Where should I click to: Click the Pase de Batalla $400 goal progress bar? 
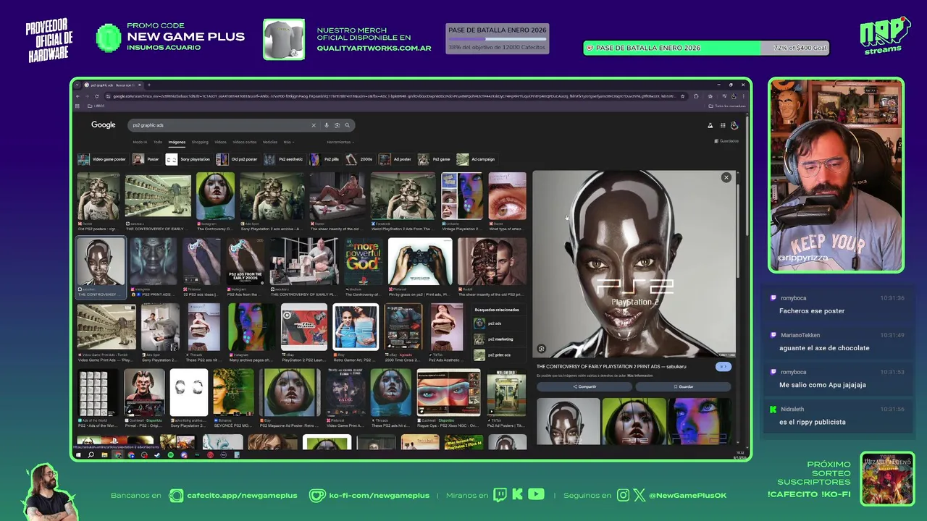706,48
